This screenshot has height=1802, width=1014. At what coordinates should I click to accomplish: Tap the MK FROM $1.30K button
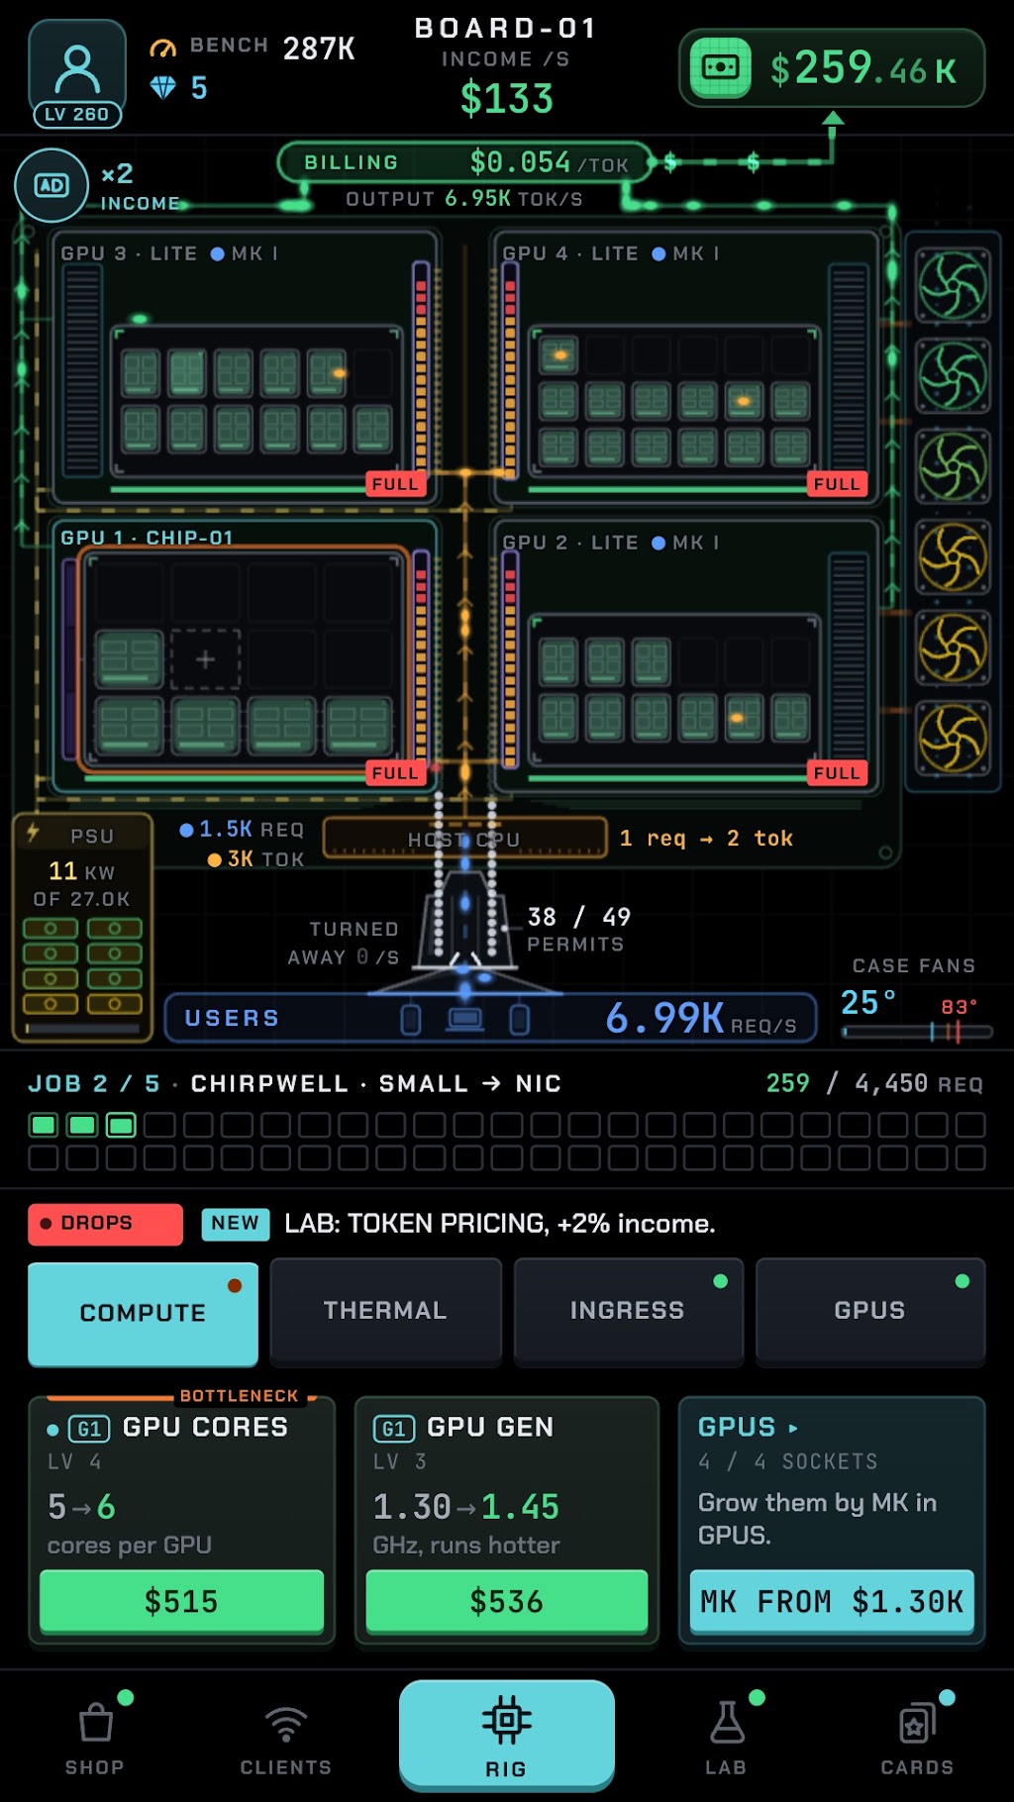click(x=832, y=1601)
